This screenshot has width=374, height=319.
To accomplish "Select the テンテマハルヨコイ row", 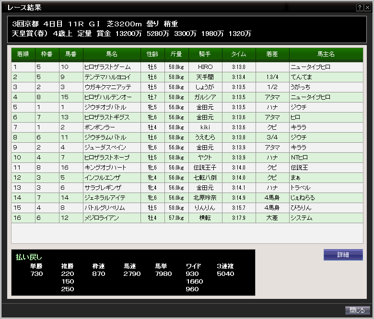I will [x=187, y=77].
